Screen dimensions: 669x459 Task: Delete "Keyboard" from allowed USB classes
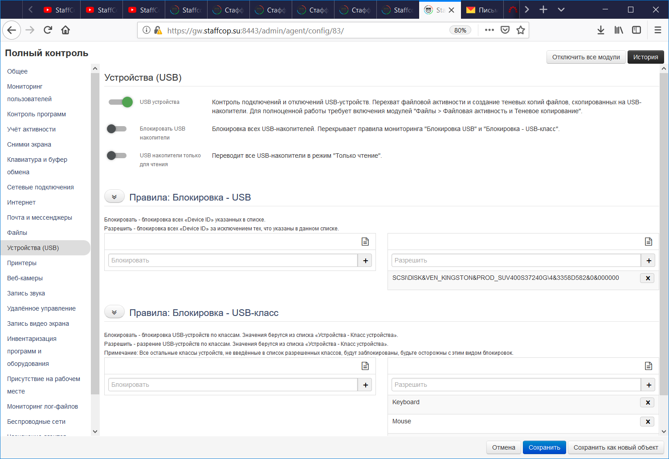(x=647, y=402)
